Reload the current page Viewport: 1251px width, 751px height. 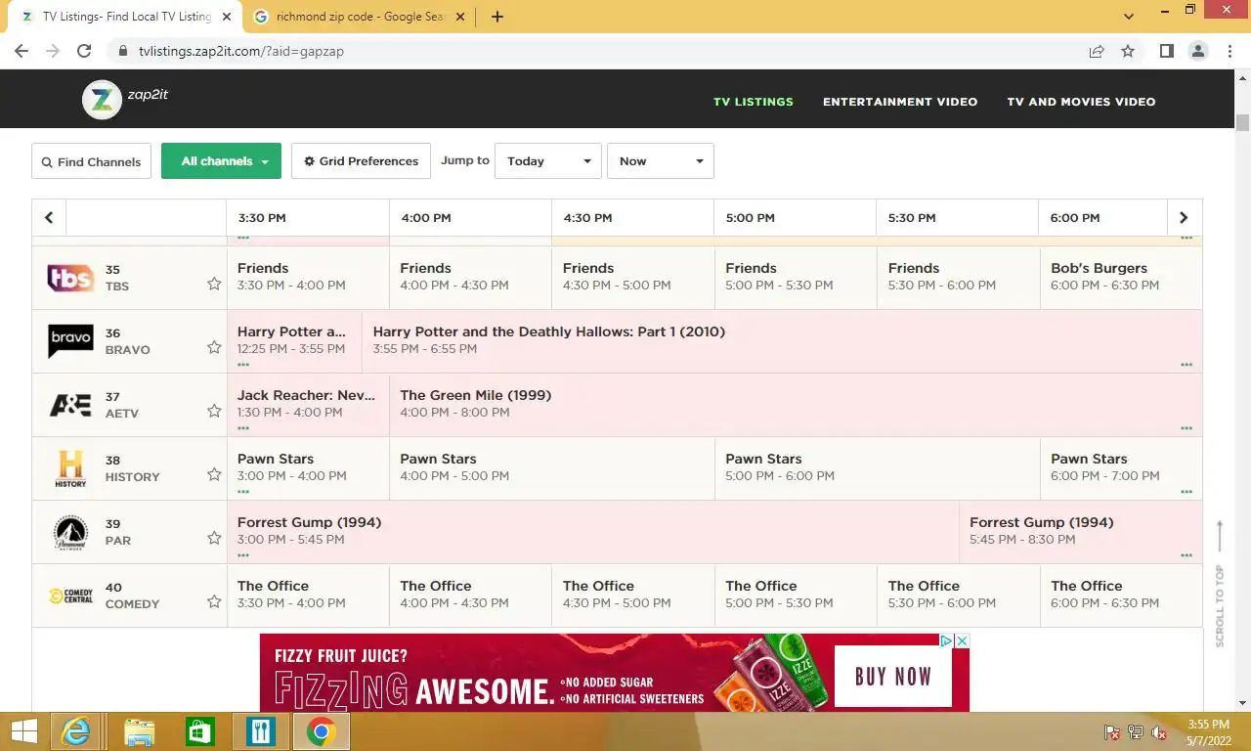(84, 51)
